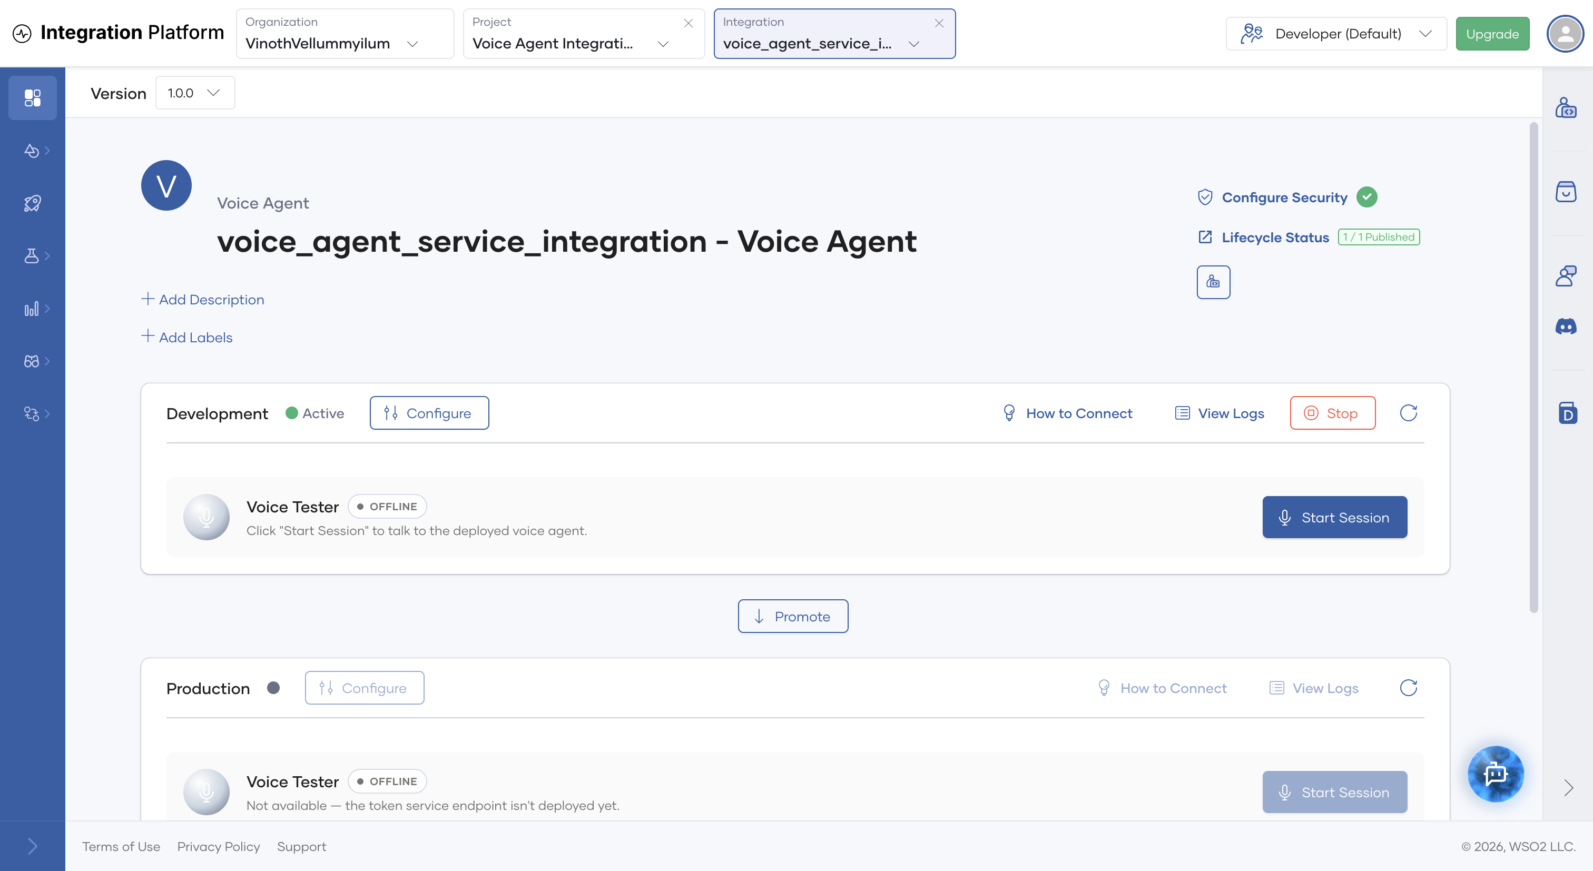
Task: Open the Developer (Default) role dropdown
Action: 1336,33
